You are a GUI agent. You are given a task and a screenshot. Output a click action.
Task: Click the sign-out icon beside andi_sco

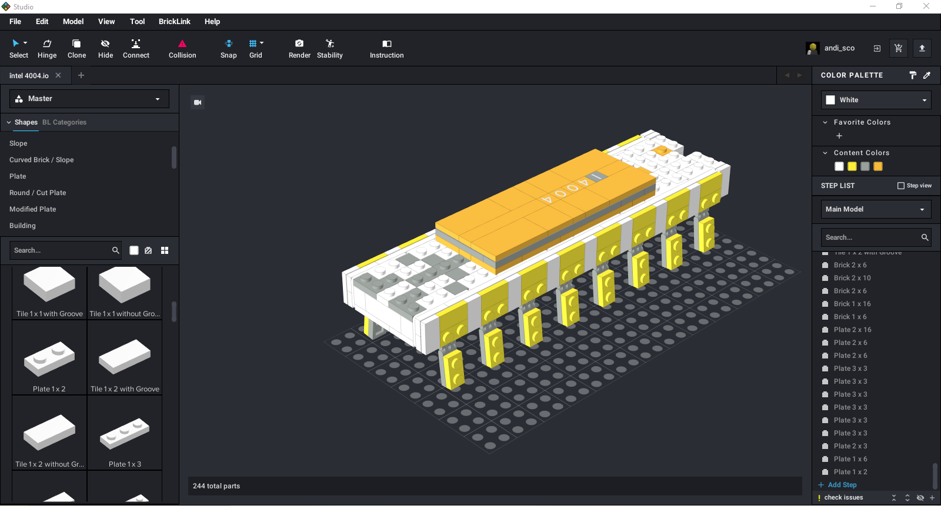click(x=877, y=49)
